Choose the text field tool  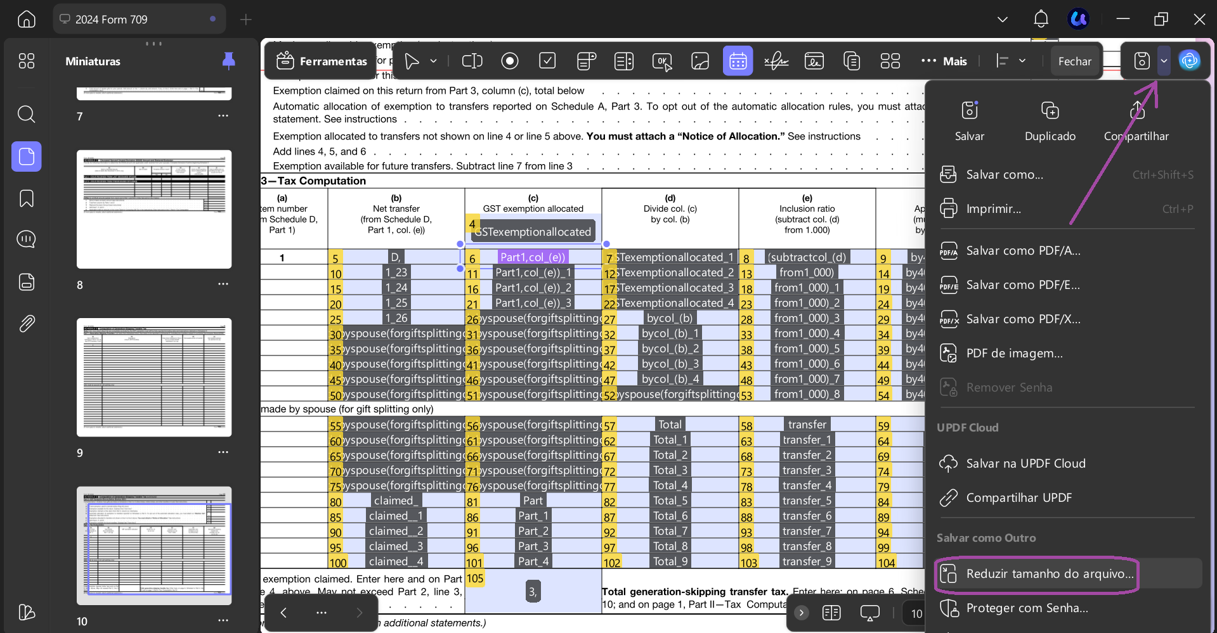pyautogui.click(x=472, y=61)
